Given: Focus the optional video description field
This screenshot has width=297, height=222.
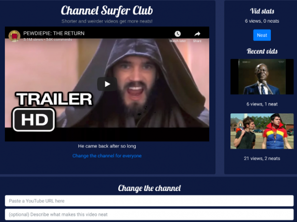Looking at the screenshot, I should click(149, 214).
